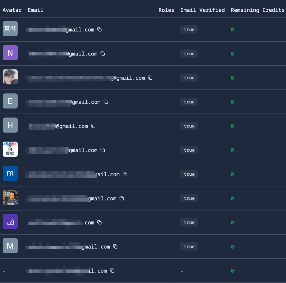Sort by Email Verified column header
The image size is (286, 283).
[x=203, y=10]
